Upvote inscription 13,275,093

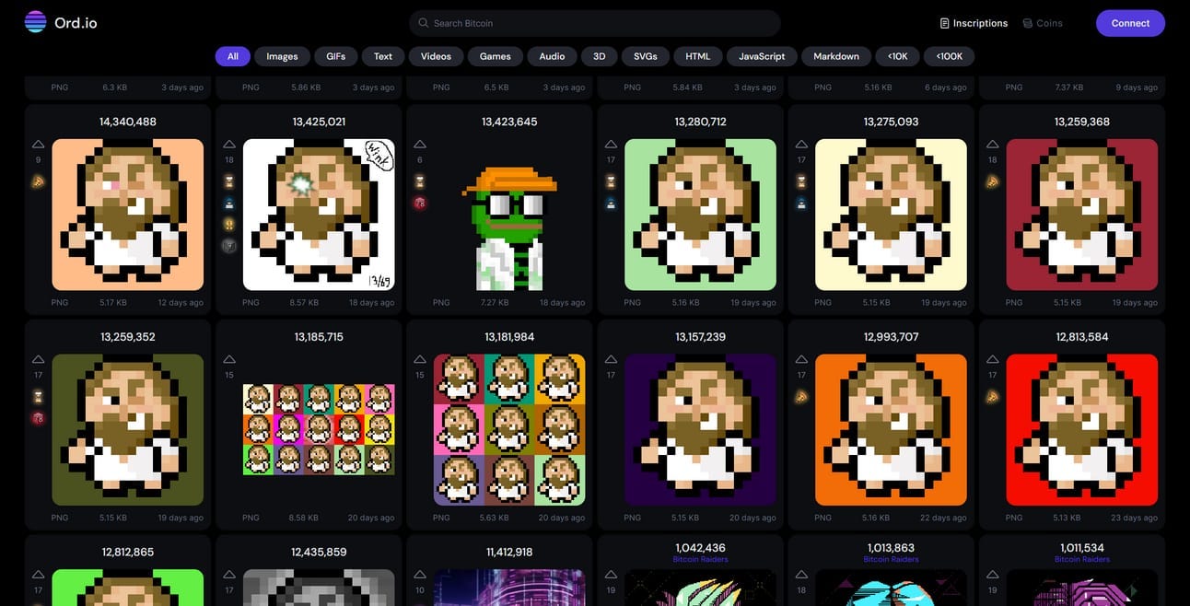pos(801,145)
